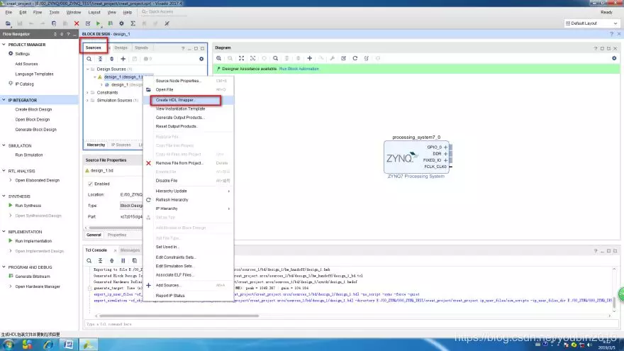Click Report IP Status menu entry
624x351 pixels.
click(170, 296)
